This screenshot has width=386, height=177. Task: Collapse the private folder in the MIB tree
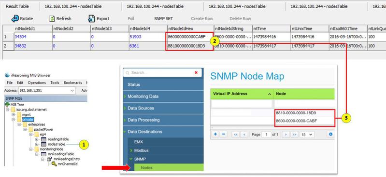[x=13, y=120]
